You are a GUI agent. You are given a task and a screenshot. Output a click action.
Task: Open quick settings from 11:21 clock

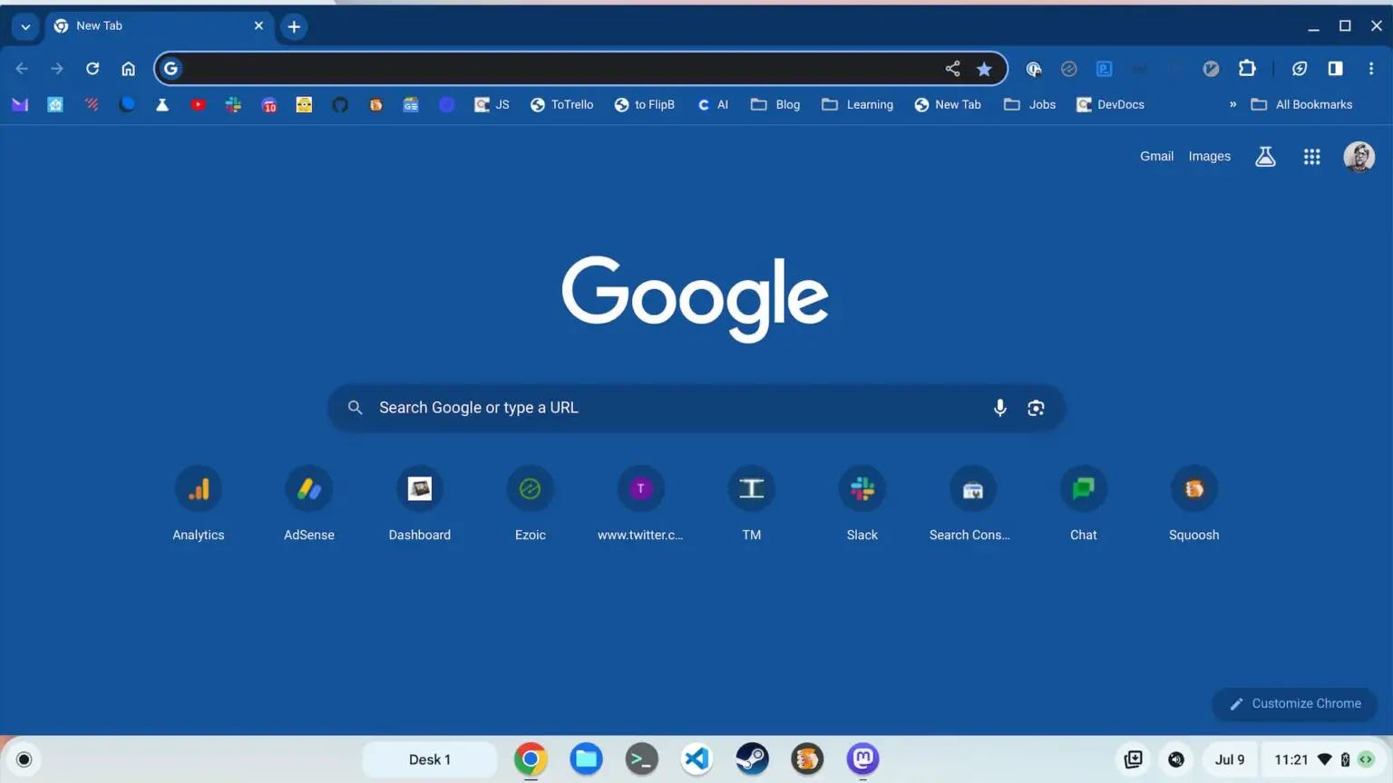1323,759
